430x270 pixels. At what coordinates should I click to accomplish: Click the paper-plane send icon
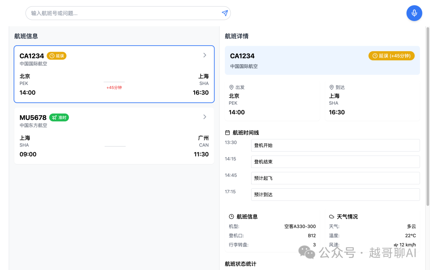pos(225,13)
